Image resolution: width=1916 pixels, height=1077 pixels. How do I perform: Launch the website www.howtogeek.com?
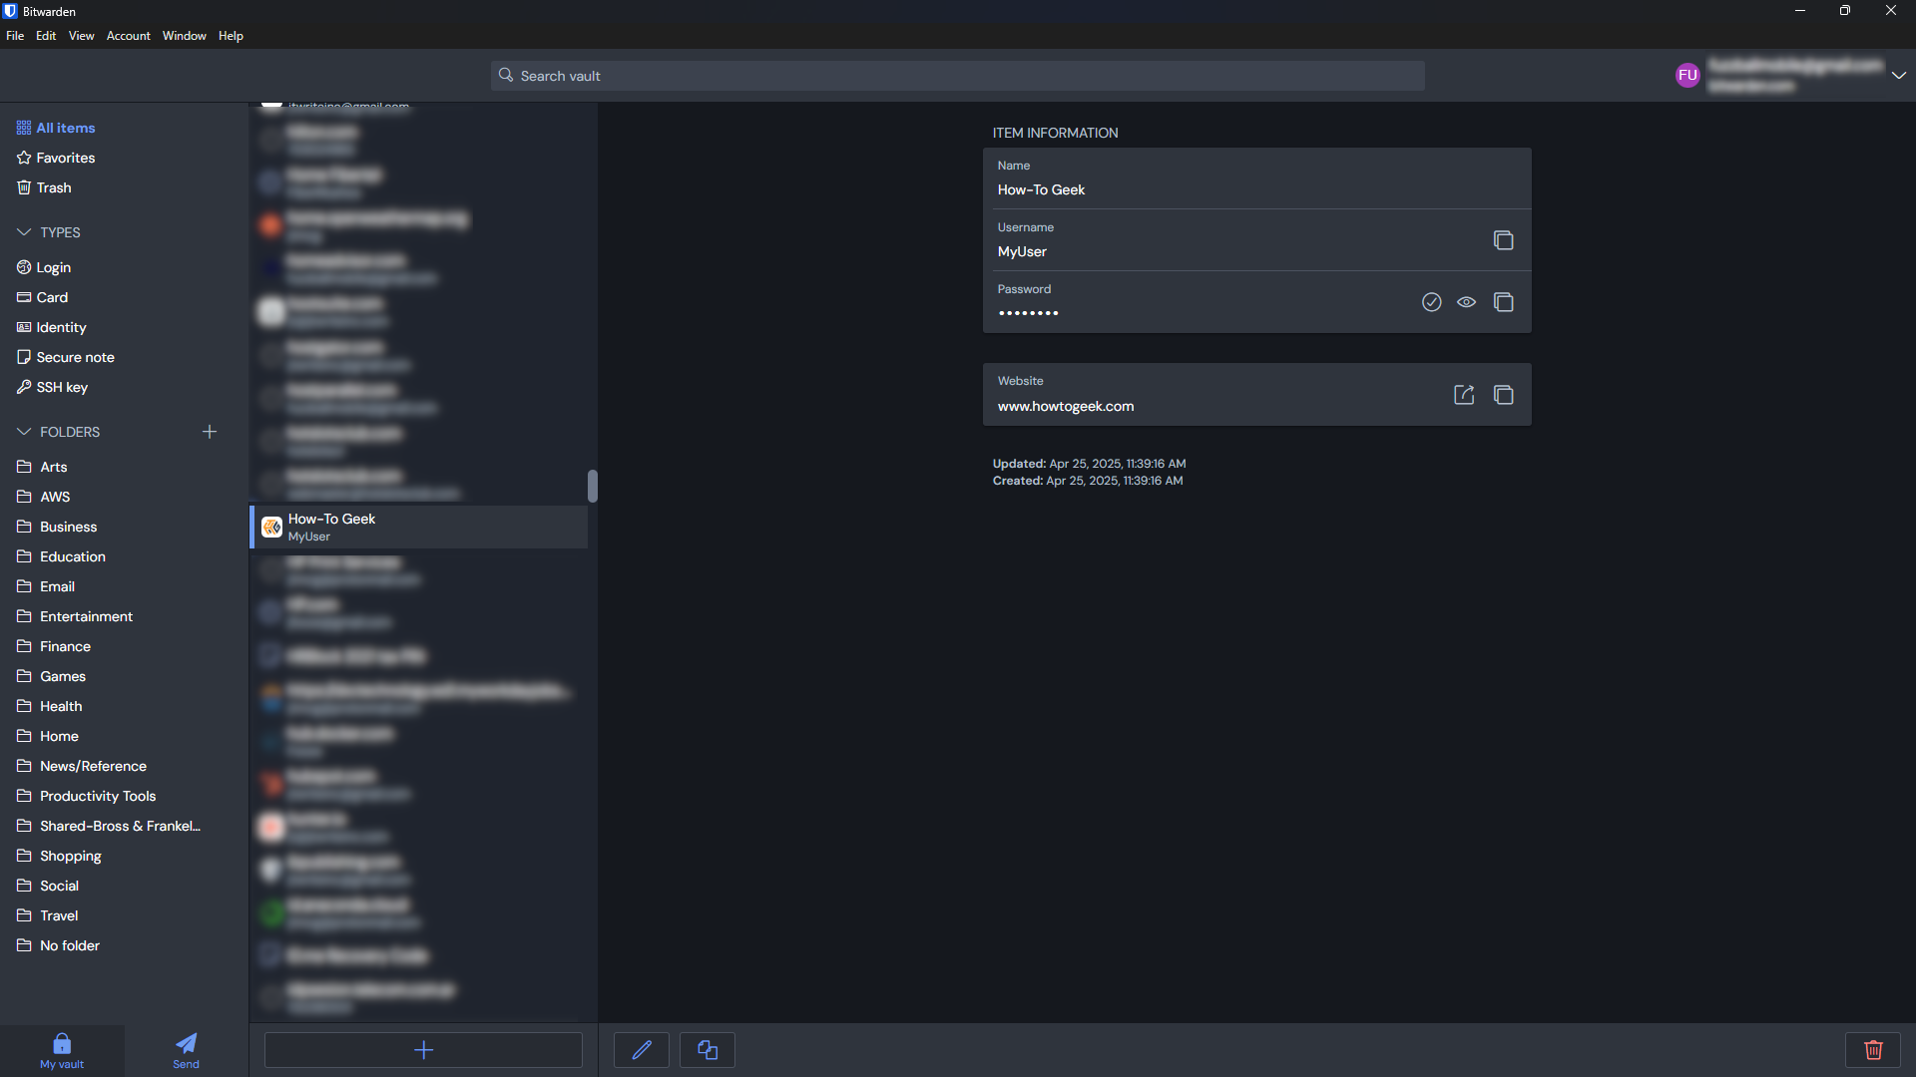click(x=1464, y=395)
